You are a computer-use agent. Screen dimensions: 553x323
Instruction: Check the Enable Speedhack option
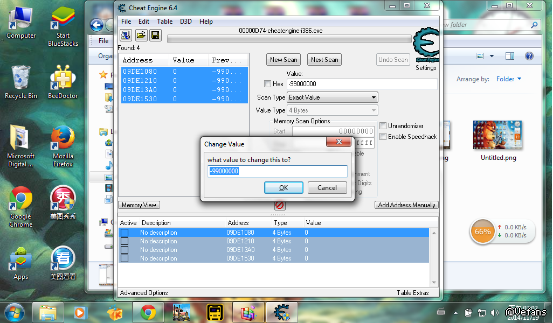pos(383,137)
